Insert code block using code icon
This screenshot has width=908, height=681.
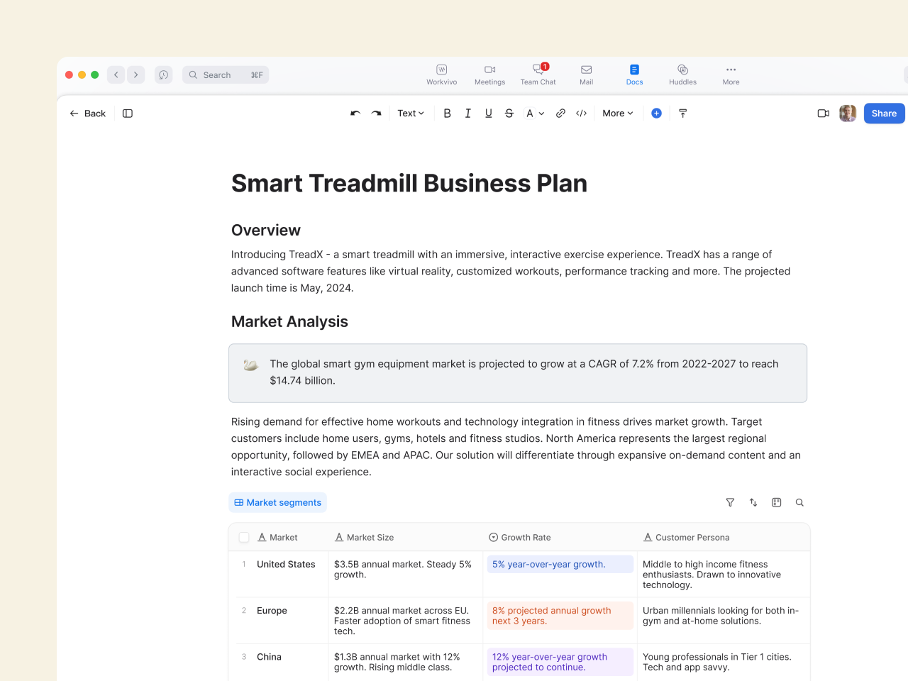tap(582, 113)
